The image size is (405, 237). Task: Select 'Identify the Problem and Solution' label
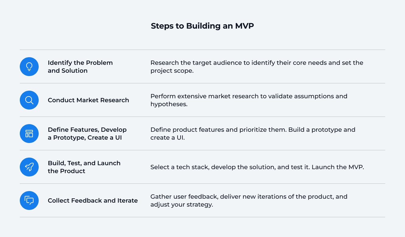[x=80, y=67]
